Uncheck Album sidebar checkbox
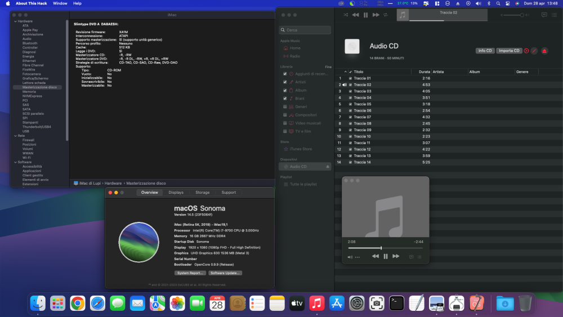This screenshot has width=563, height=317. click(x=285, y=91)
